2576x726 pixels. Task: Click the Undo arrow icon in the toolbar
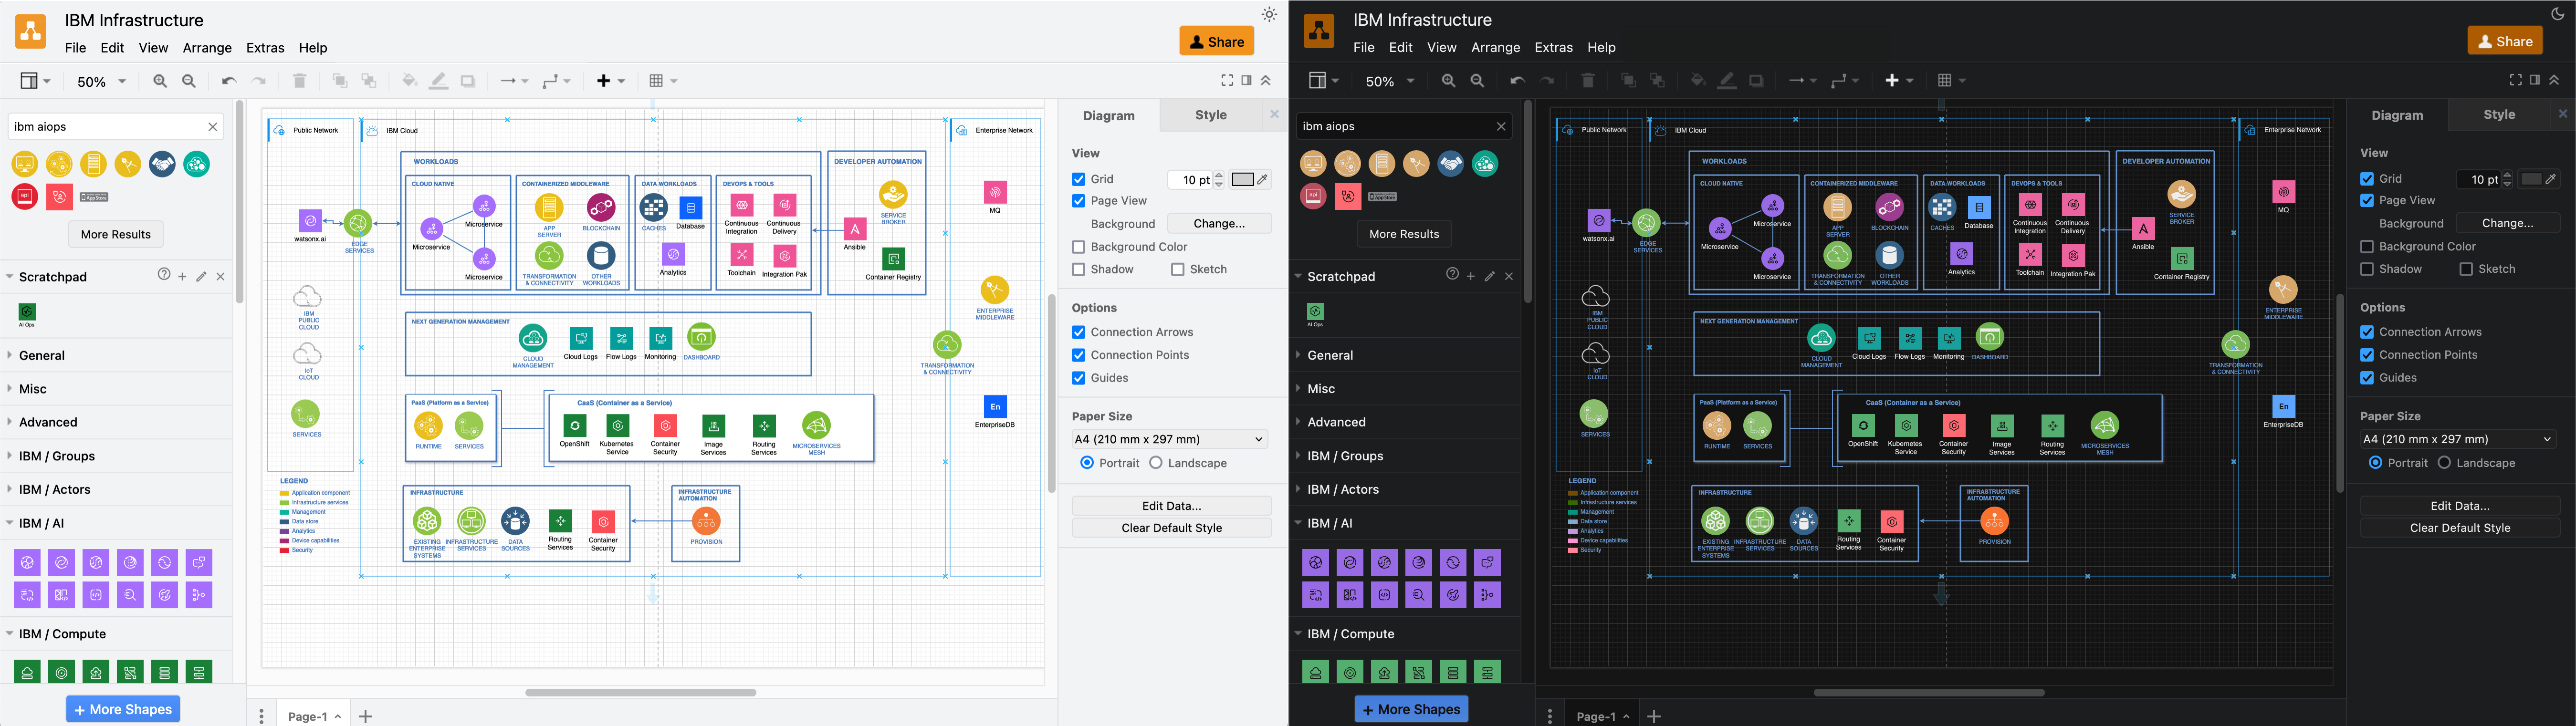click(228, 80)
